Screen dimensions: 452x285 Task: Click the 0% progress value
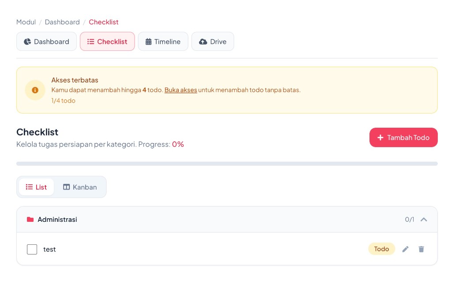pos(178,144)
